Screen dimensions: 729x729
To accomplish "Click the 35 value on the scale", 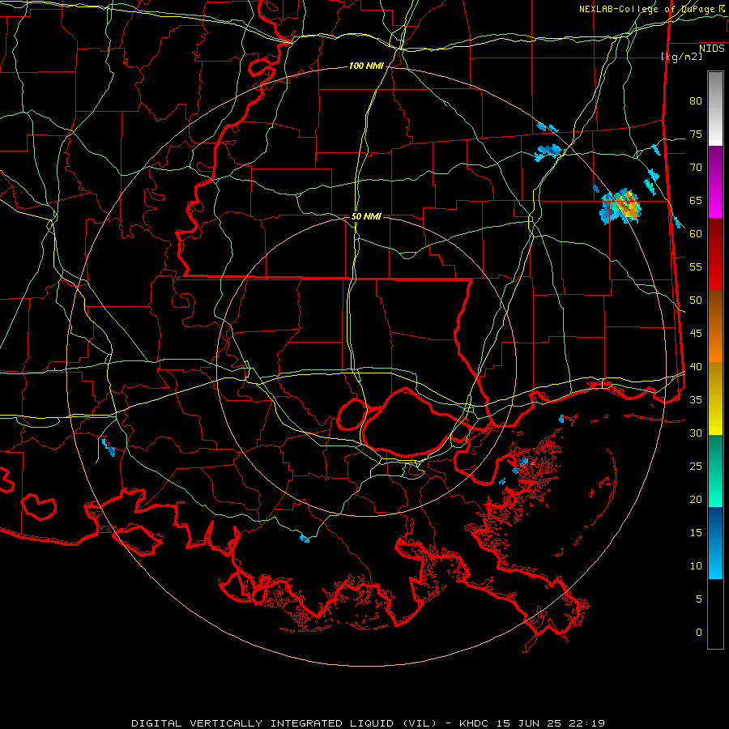I will 696,400.
